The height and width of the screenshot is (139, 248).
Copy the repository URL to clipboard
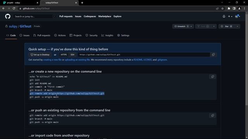(213, 55)
